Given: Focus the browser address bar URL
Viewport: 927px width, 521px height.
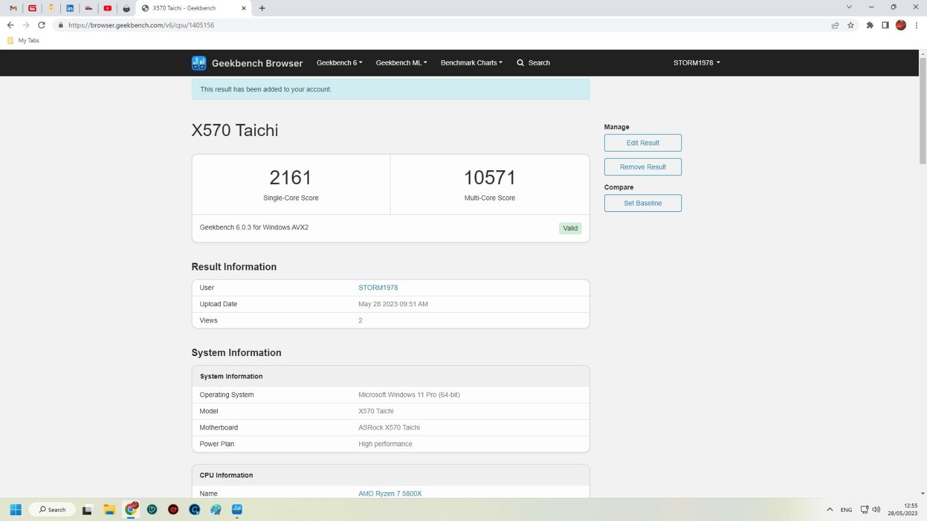Looking at the screenshot, I should point(141,25).
